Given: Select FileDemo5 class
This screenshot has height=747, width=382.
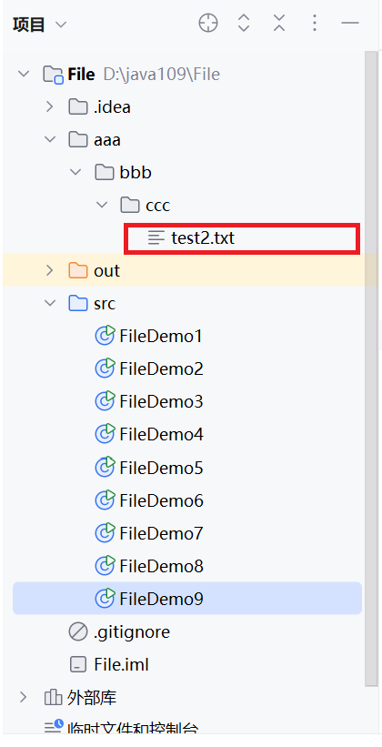Looking at the screenshot, I should click(160, 468).
